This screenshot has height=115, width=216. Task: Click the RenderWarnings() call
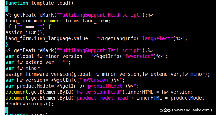(x=29, y=104)
